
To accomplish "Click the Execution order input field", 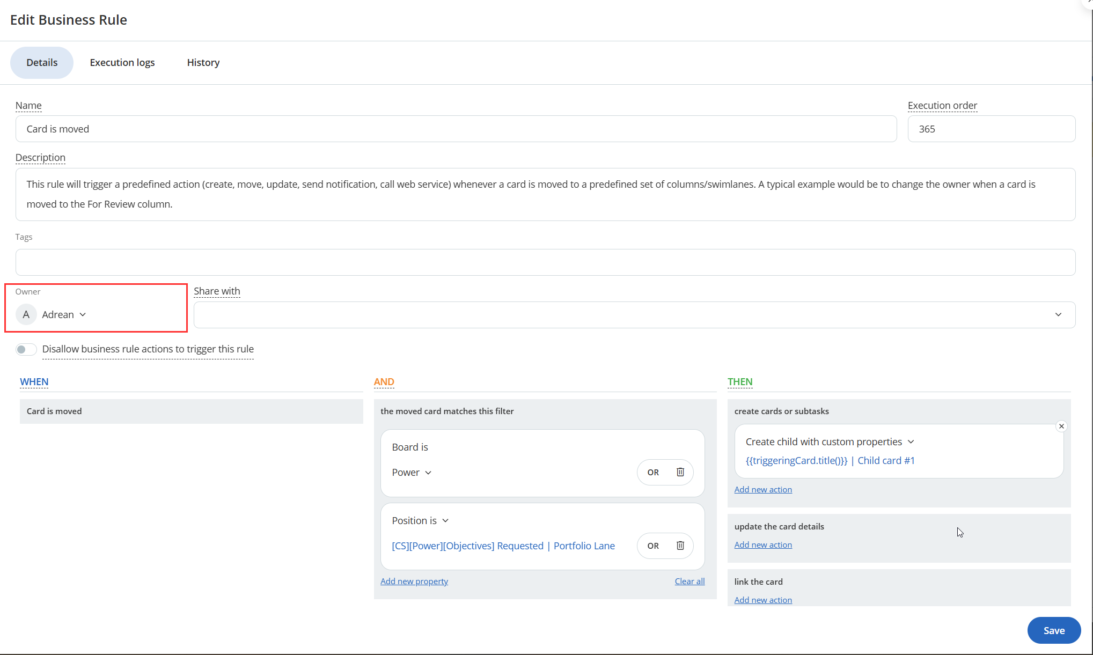I will pos(991,129).
